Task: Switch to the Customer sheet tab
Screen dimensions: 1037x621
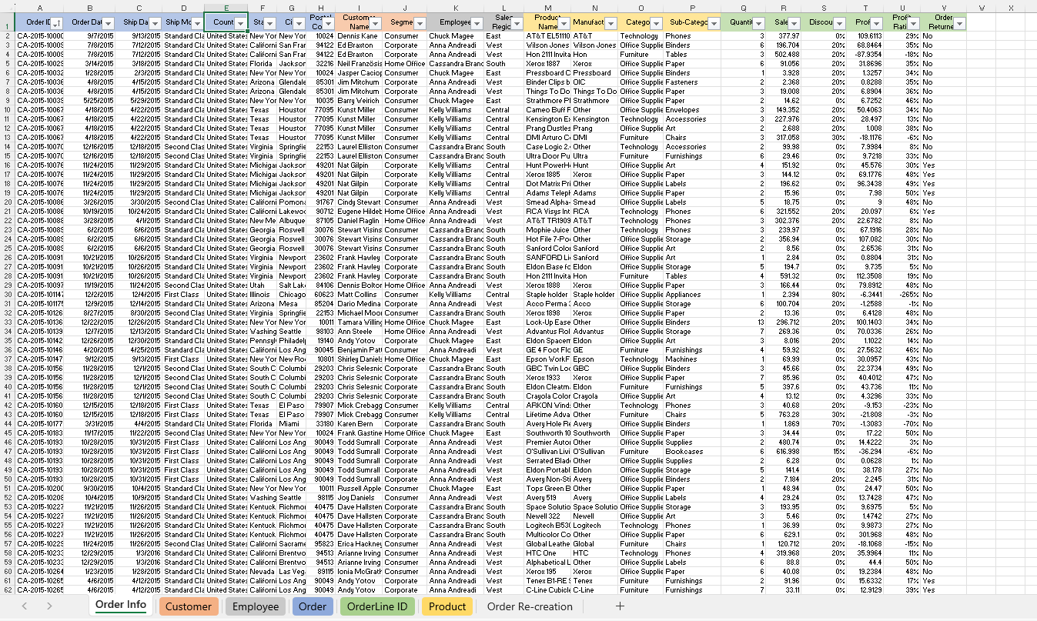Action: (x=189, y=606)
